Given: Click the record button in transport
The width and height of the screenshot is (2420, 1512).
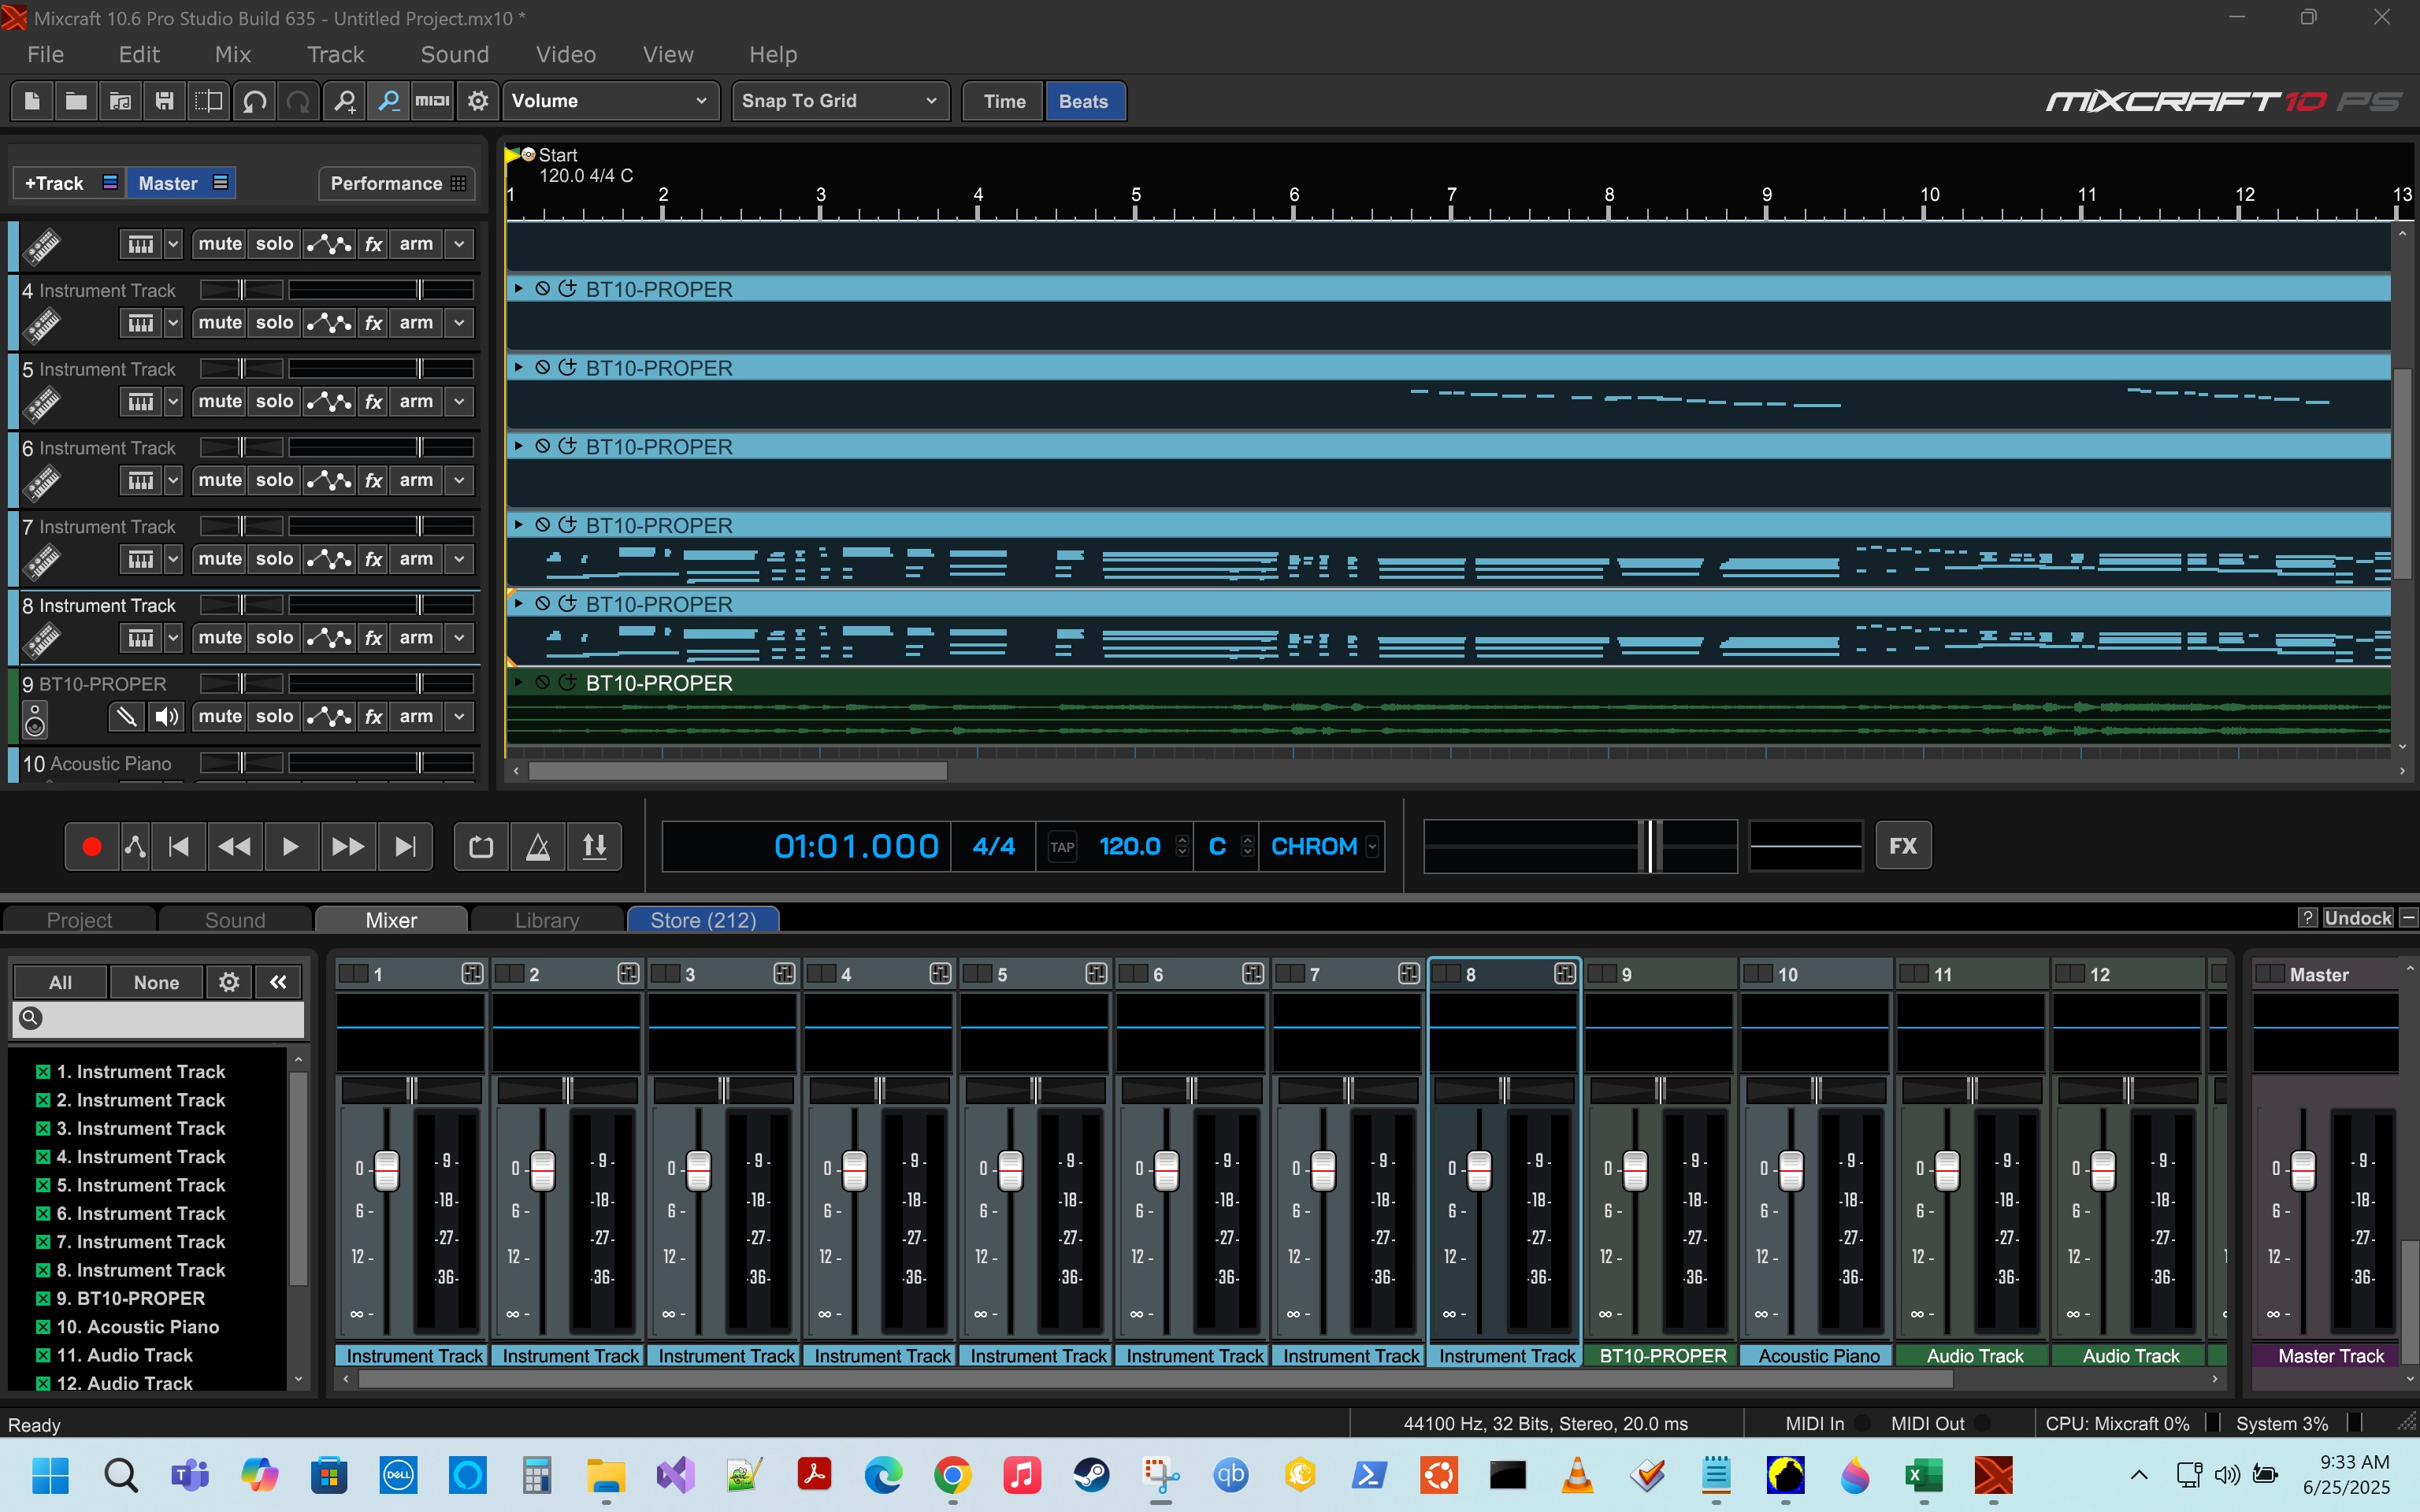Looking at the screenshot, I should point(91,847).
